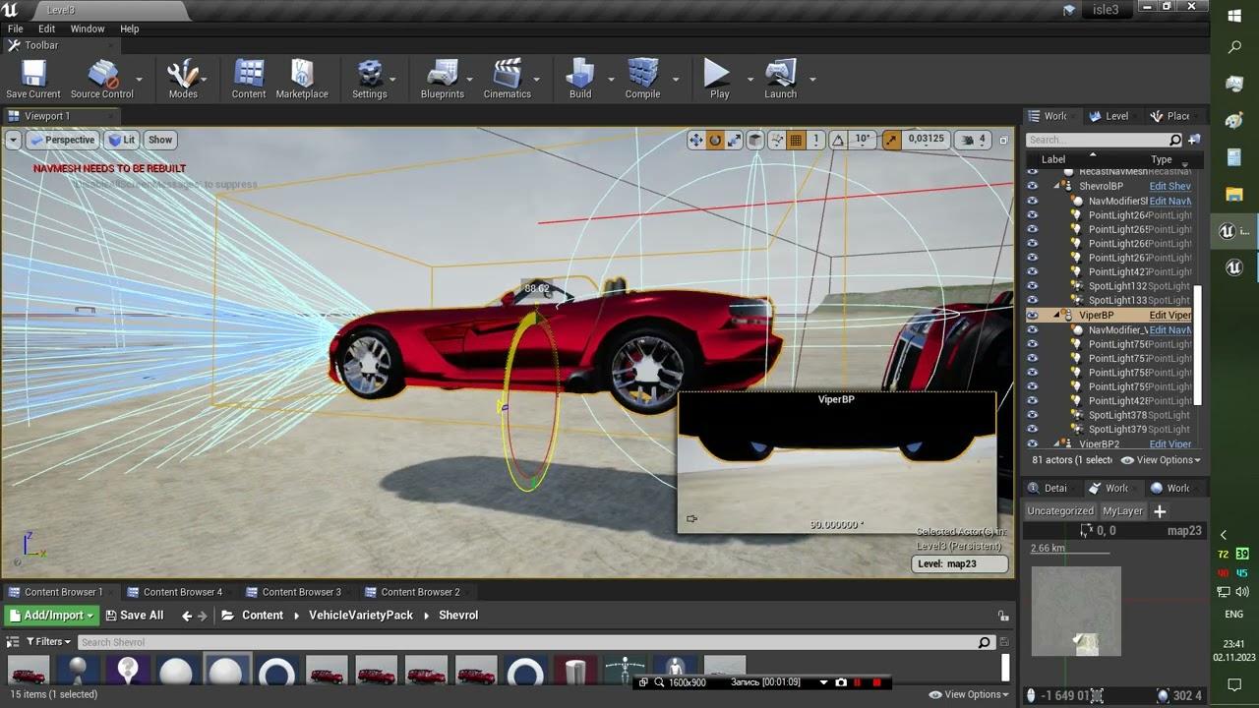
Task: Toggle visibility of SpotLight378
Action: point(1033,415)
